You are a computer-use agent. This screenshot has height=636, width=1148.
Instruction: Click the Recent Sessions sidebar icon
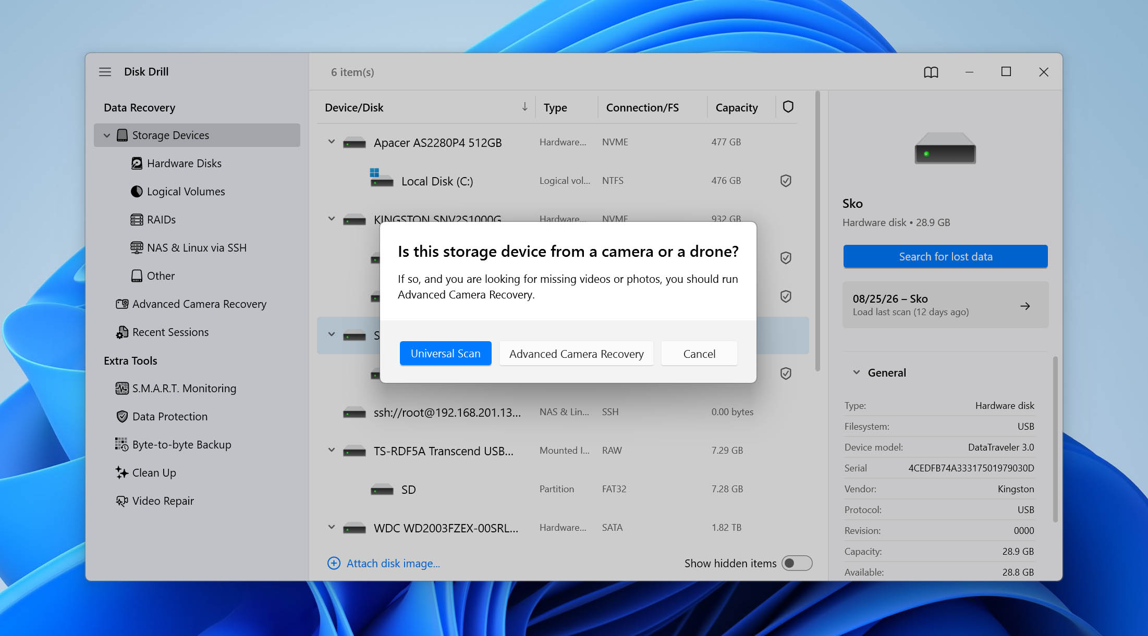[122, 332]
